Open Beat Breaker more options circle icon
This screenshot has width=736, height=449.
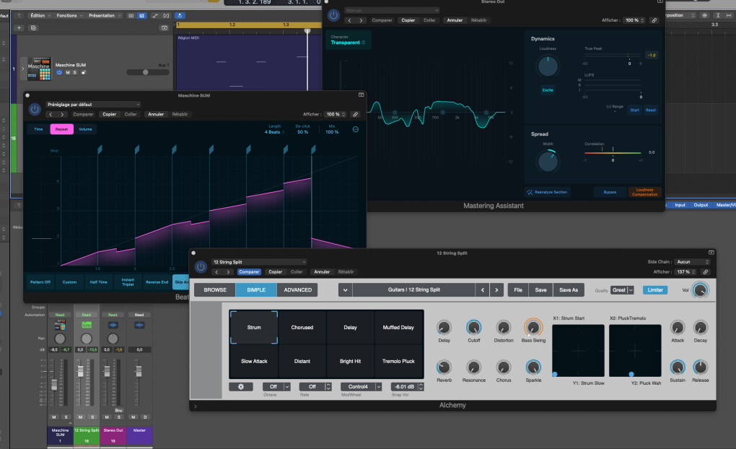[356, 129]
